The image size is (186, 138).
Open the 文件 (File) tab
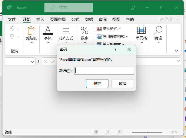click(x=12, y=19)
